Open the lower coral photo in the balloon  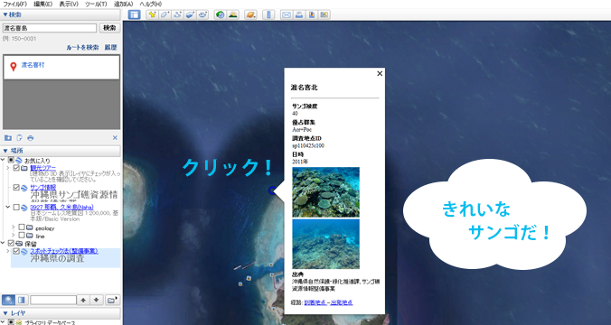click(x=325, y=244)
